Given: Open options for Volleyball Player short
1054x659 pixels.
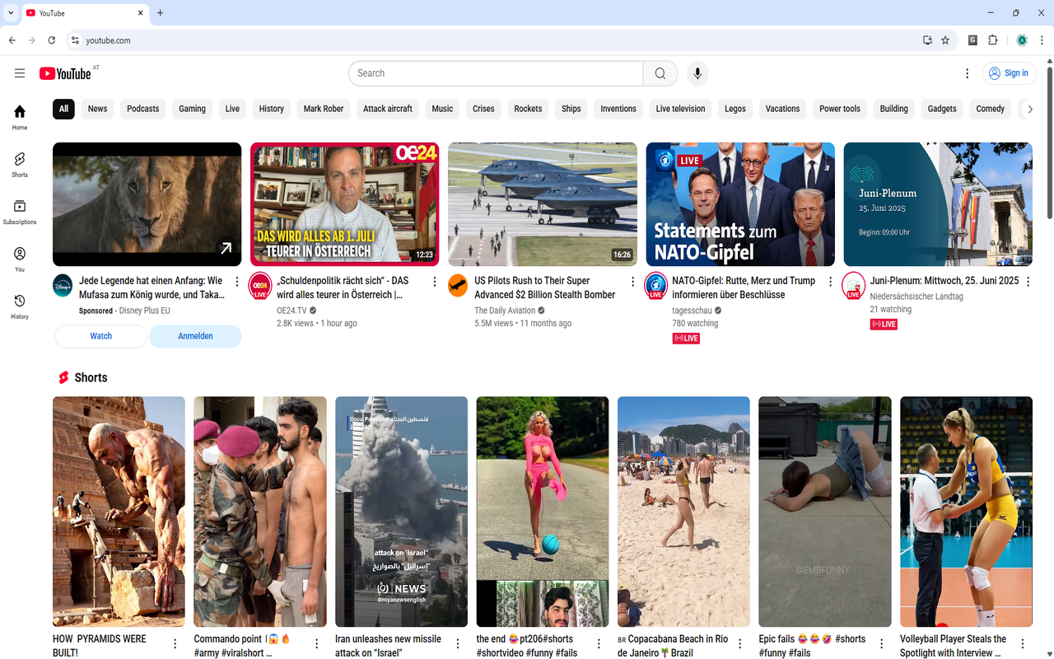Looking at the screenshot, I should point(1023,644).
